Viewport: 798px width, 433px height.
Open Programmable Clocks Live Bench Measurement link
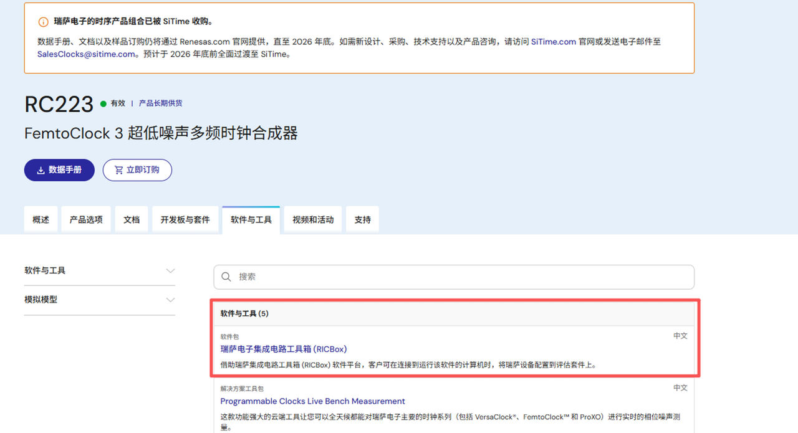click(313, 401)
